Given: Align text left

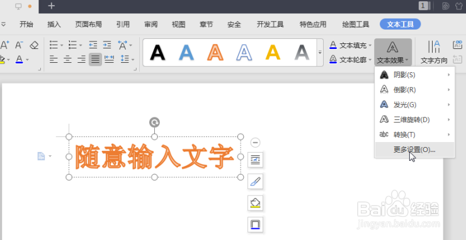Looking at the screenshot, I should [x=54, y=59].
